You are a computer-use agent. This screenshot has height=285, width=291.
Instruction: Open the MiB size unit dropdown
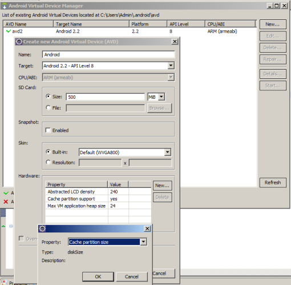point(161,97)
